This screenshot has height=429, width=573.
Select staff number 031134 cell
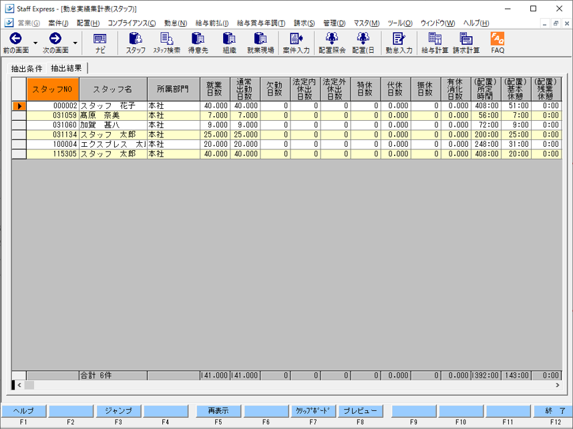tap(53, 135)
